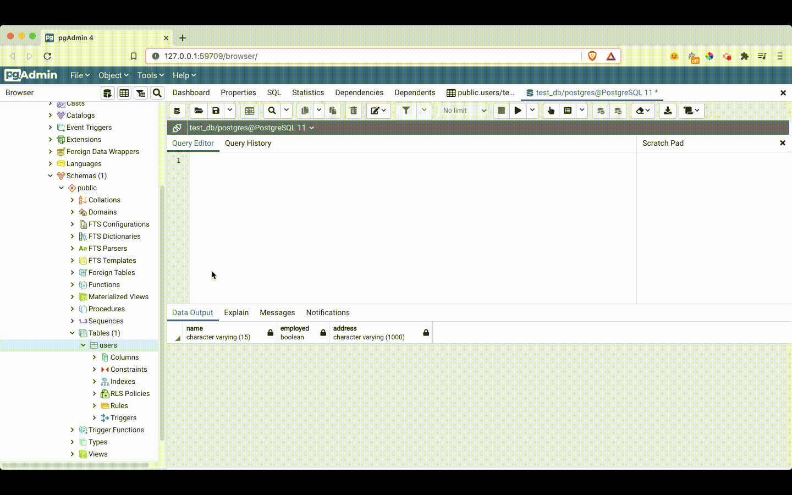Switch to the Statistics tab
This screenshot has width=792, height=495.
pos(308,93)
